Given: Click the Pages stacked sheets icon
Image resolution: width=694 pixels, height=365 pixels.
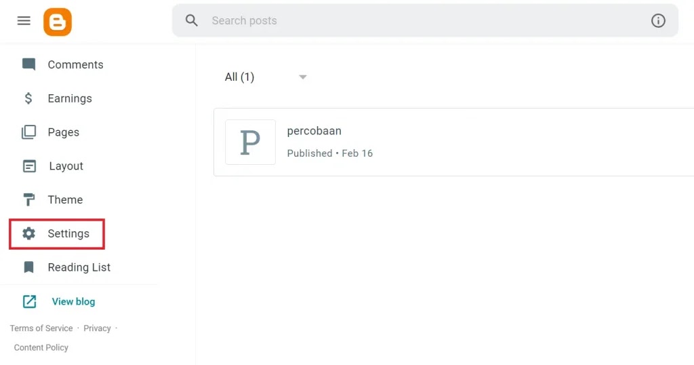Looking at the screenshot, I should [28, 132].
